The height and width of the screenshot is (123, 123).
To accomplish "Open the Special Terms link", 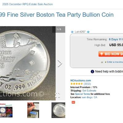I will 82,94.
